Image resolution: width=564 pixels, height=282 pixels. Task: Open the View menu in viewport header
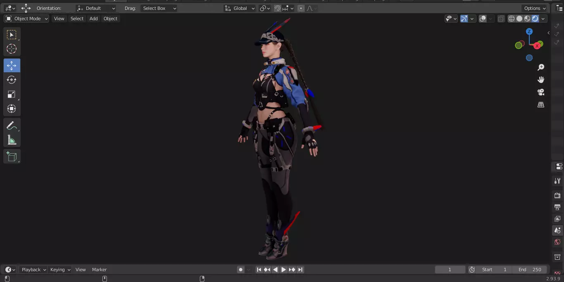[59, 19]
